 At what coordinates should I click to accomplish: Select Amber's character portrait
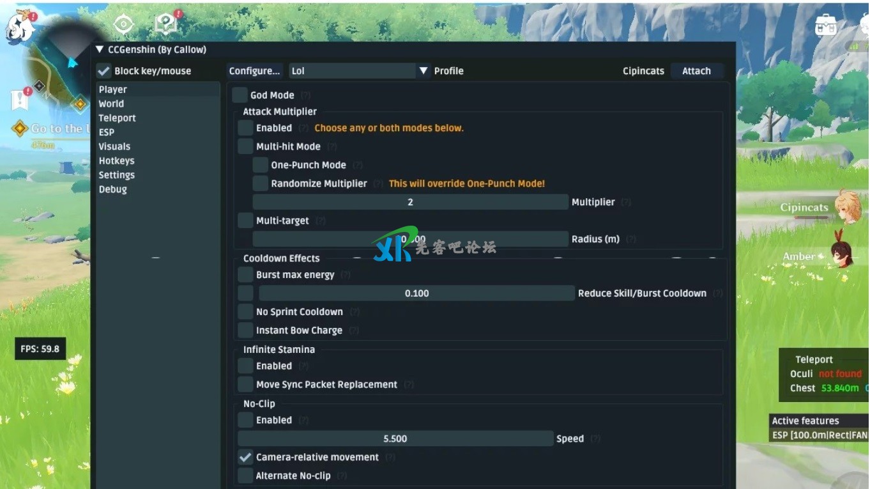pos(841,255)
